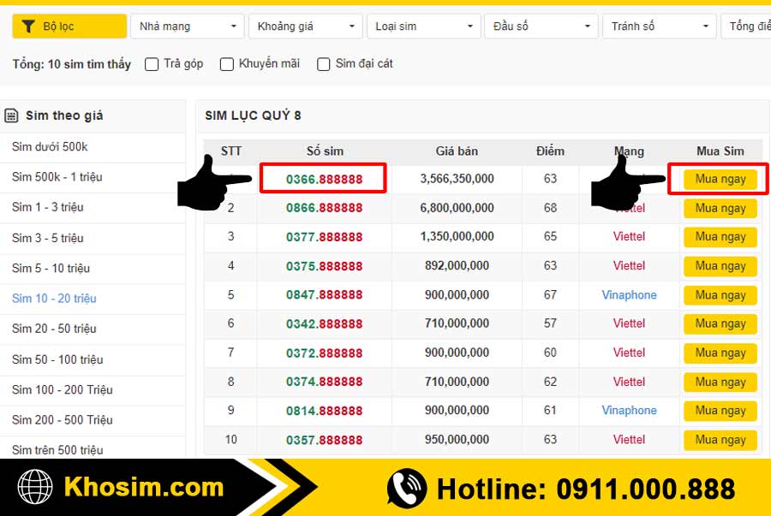Click Vinaphone link for sim 0814.888888

click(629, 411)
